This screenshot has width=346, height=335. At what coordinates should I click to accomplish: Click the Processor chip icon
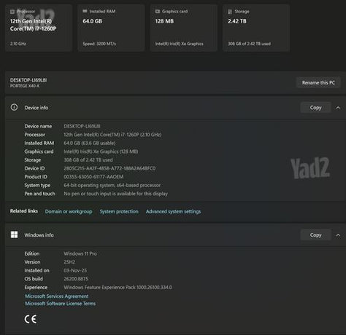click(x=12, y=12)
